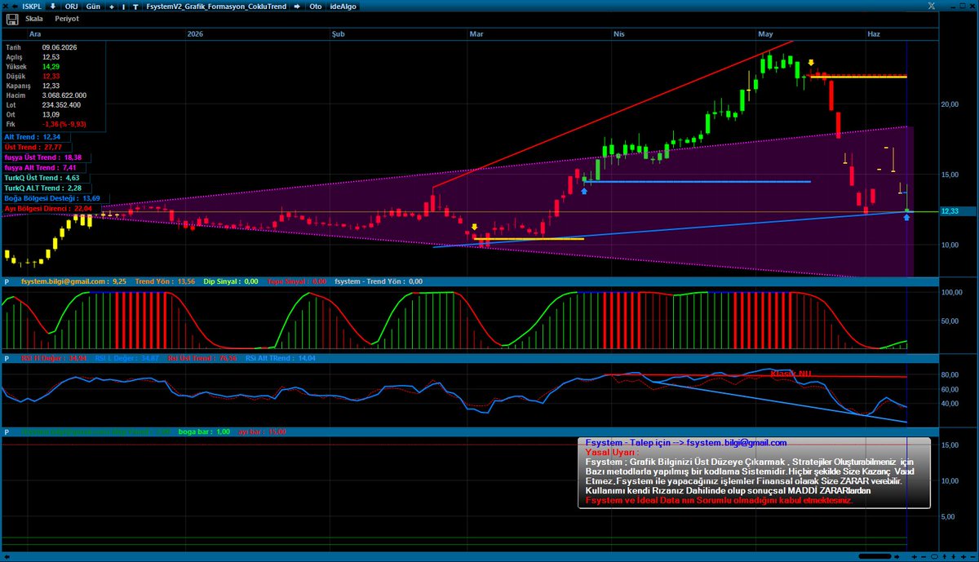
Task: Close chart with the X icon beside ISKPL
Action: click(6, 7)
